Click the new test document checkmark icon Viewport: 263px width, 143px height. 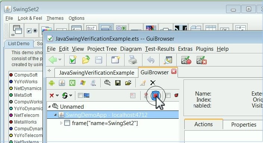click(x=73, y=60)
